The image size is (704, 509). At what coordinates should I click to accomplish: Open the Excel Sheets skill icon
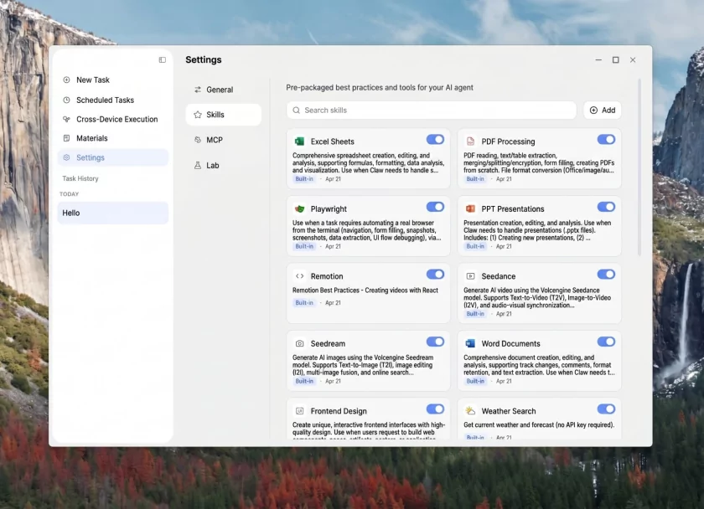point(302,141)
